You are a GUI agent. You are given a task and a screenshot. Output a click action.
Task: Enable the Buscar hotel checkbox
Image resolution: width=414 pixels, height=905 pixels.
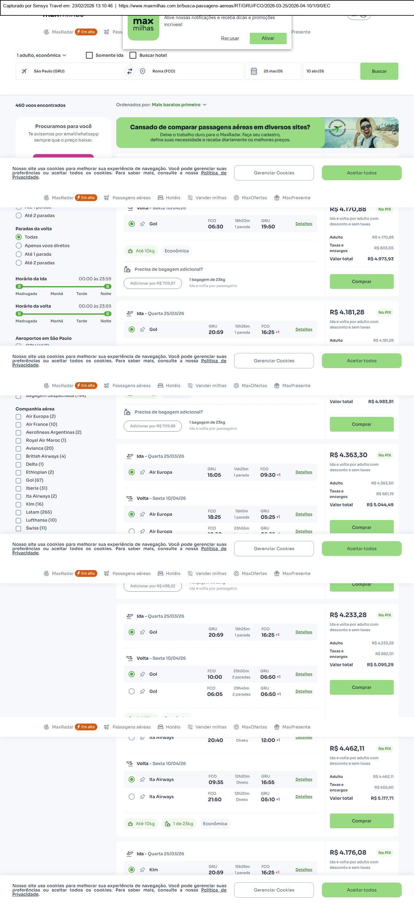click(133, 56)
